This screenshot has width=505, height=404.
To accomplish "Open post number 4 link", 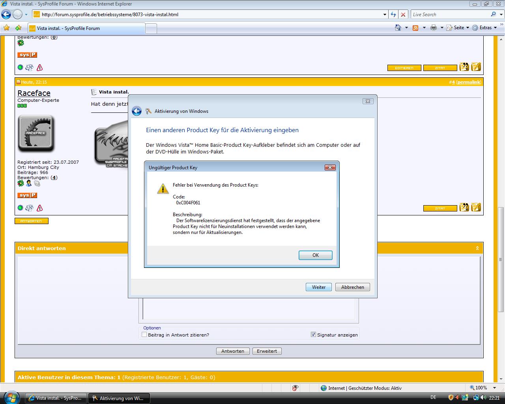I will [453, 82].
